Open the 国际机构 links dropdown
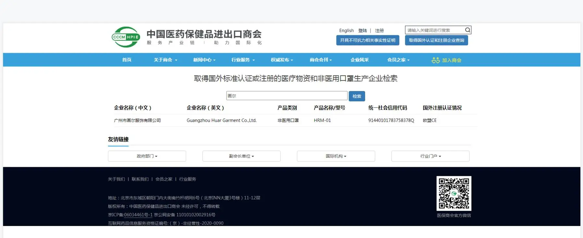583x238 pixels. (x=336, y=156)
